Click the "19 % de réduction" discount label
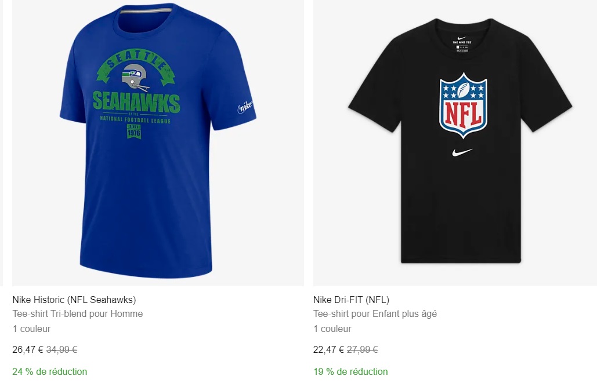Screen dimensions: 597x383 350,371
